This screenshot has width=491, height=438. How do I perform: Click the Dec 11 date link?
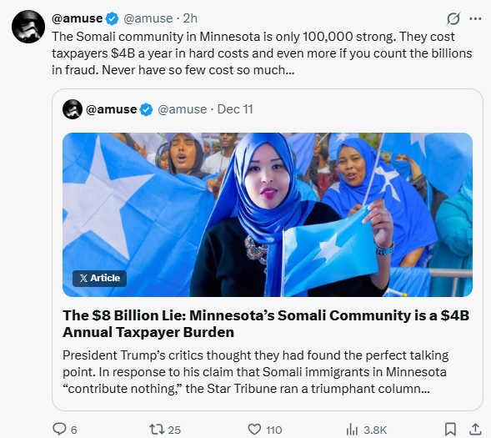[x=235, y=109]
